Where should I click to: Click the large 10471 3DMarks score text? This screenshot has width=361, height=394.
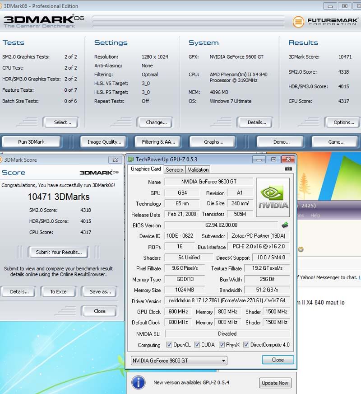59,197
